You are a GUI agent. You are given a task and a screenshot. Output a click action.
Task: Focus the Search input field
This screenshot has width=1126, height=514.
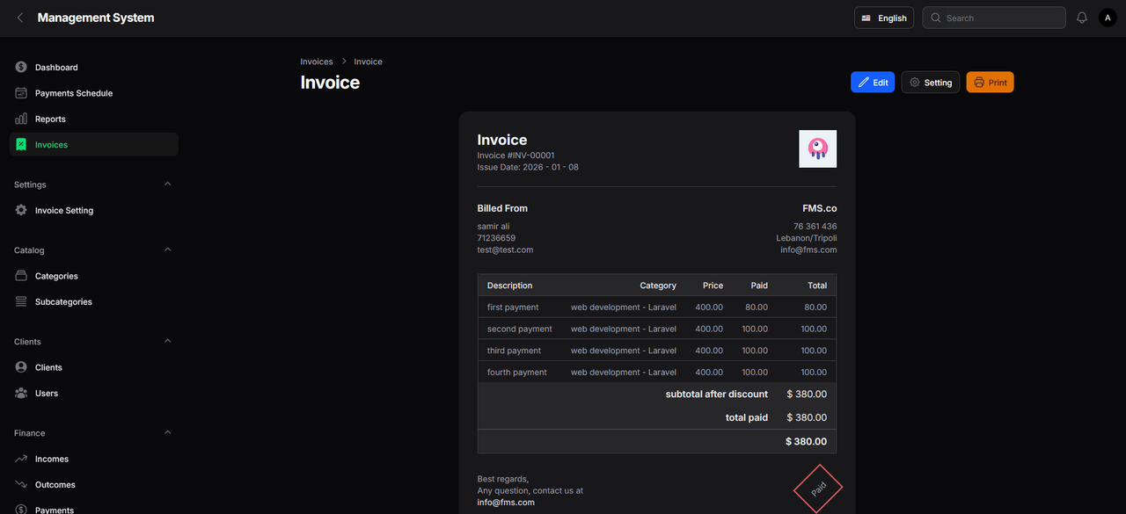pyautogui.click(x=994, y=18)
